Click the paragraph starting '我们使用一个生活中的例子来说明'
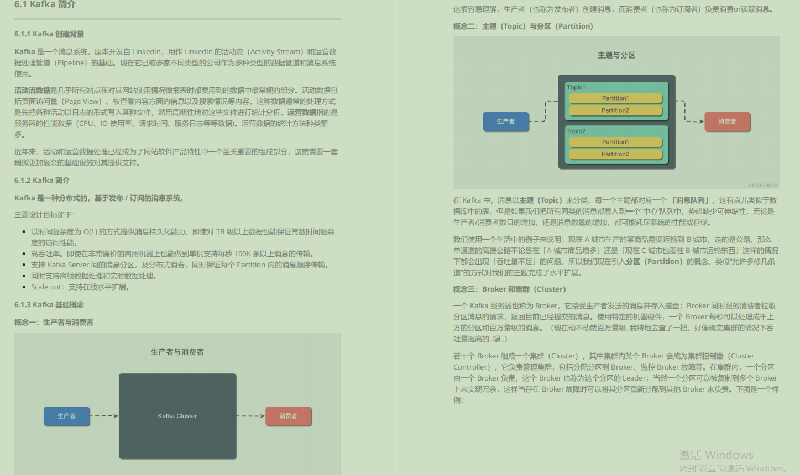Screen dimensions: 800x475 (615, 256)
